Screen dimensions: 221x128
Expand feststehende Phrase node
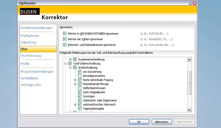click(x=75, y=84)
